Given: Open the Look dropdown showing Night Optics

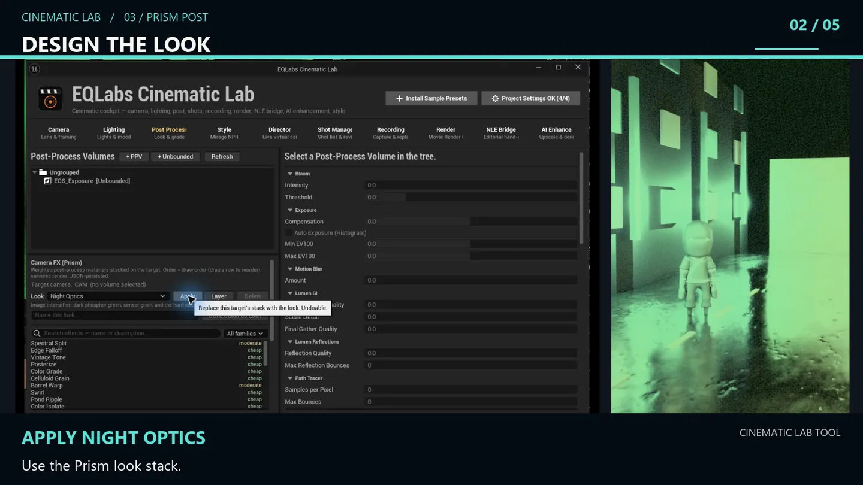Looking at the screenshot, I should tap(108, 296).
